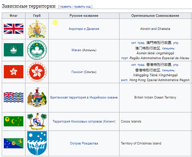Open the green Macau flag image
Image resolution: width=192 pixels, height=157 pixels.
[x=14, y=50]
